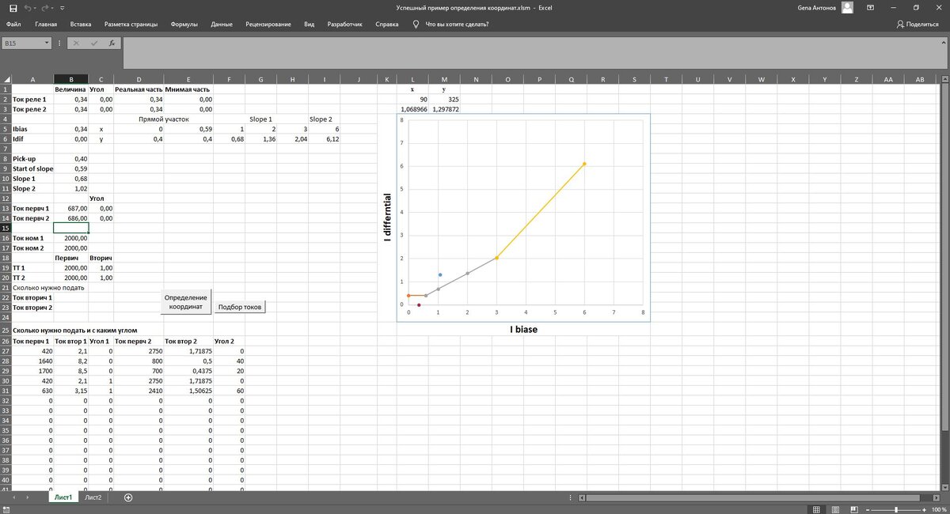Screen dimensions: 950x514
Task: Click Поделиться in the ribbon area
Action: (x=918, y=24)
